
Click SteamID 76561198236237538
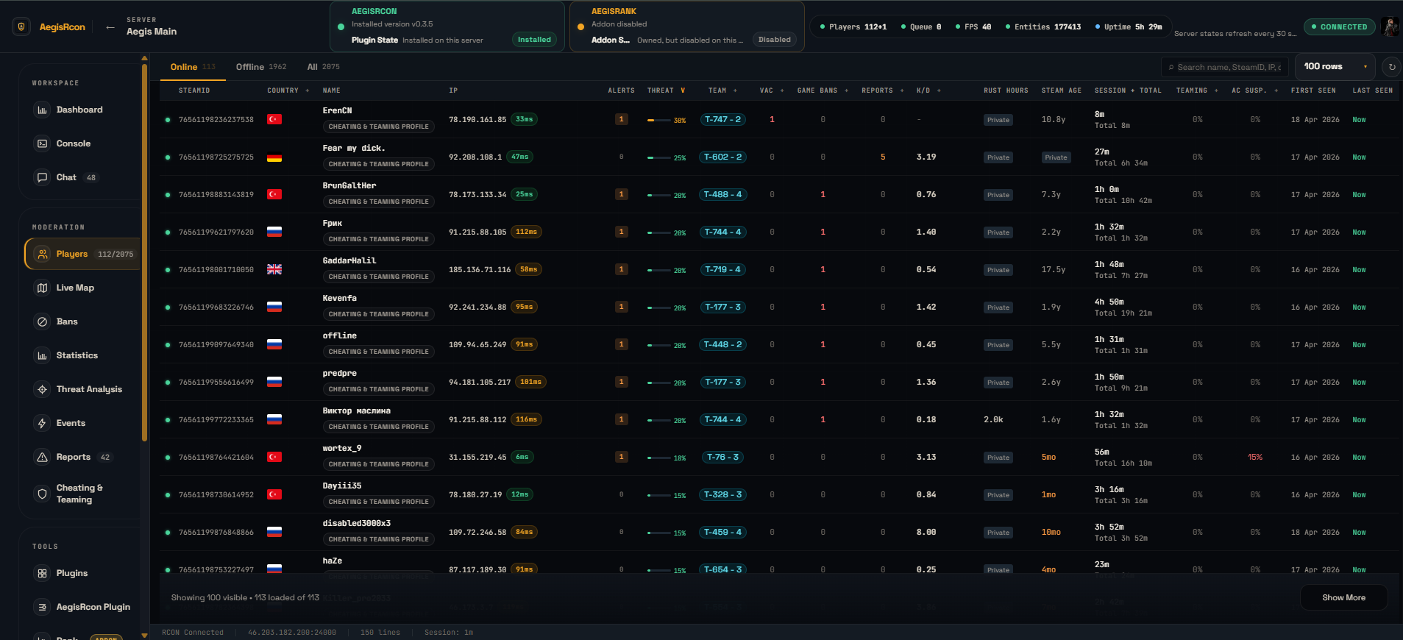click(216, 119)
